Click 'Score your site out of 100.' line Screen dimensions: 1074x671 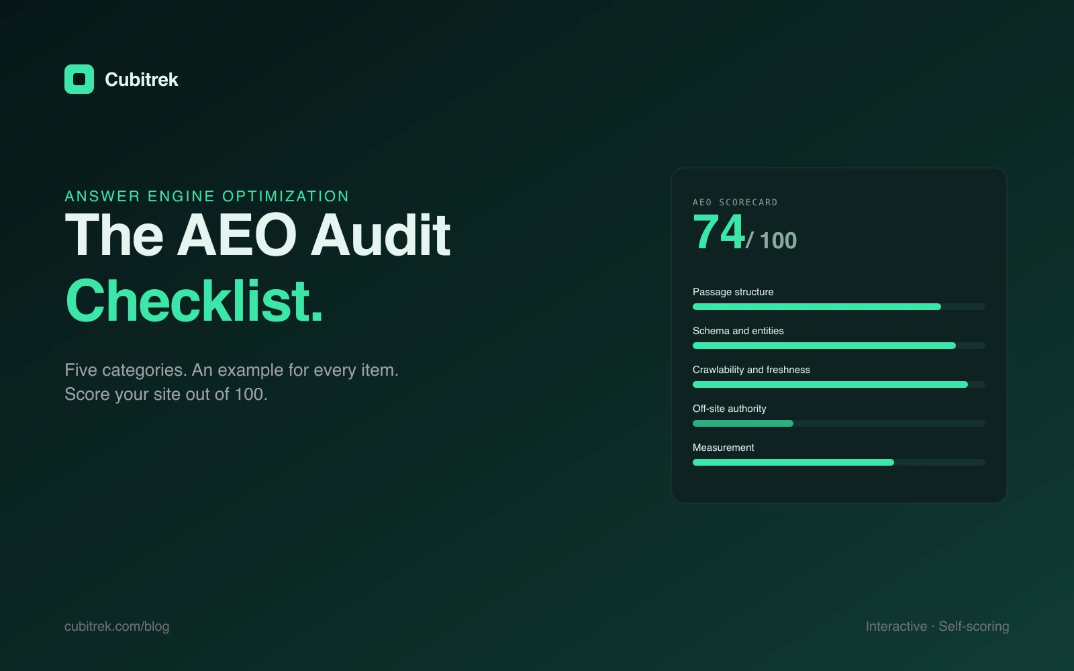point(166,394)
